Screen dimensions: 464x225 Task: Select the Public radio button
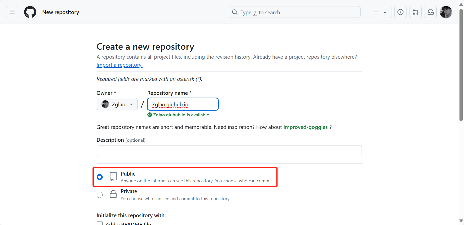100,177
